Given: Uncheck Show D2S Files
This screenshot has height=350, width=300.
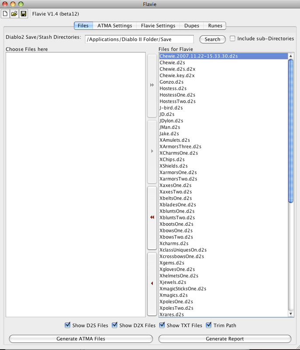Looking at the screenshot, I should (68, 325).
